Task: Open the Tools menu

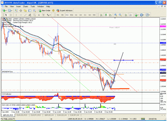Action: (33, 6)
